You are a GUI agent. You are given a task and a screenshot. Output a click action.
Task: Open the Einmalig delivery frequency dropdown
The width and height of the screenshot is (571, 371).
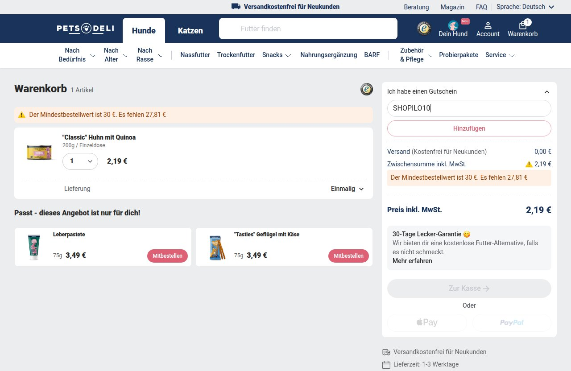tap(348, 189)
